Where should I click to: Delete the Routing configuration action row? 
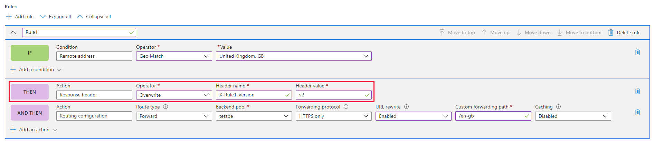pyautogui.click(x=637, y=112)
